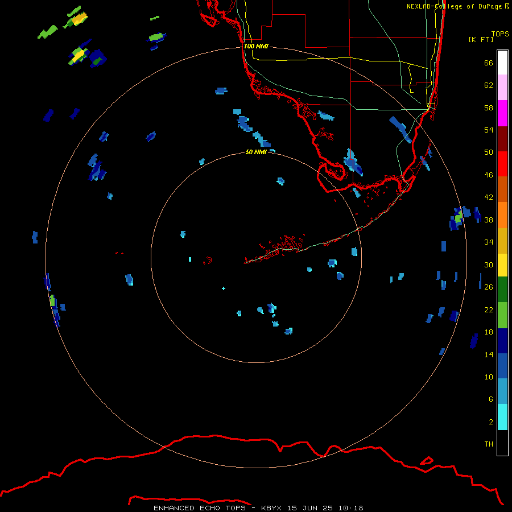
Task: Click the 'TOPS' legend title
Action: (x=500, y=34)
